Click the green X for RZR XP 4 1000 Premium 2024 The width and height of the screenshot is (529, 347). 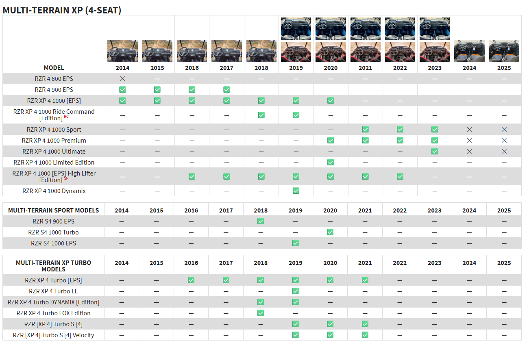pos(469,140)
